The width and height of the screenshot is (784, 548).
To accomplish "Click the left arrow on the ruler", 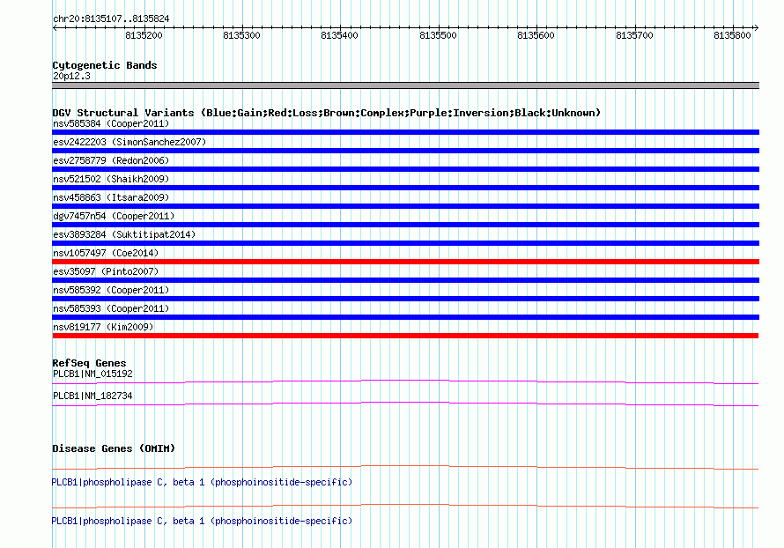I will 55,28.
